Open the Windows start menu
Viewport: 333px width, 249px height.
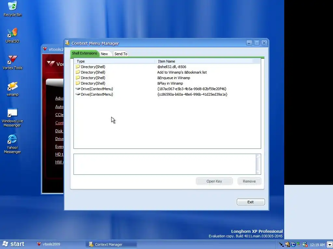click(x=14, y=244)
